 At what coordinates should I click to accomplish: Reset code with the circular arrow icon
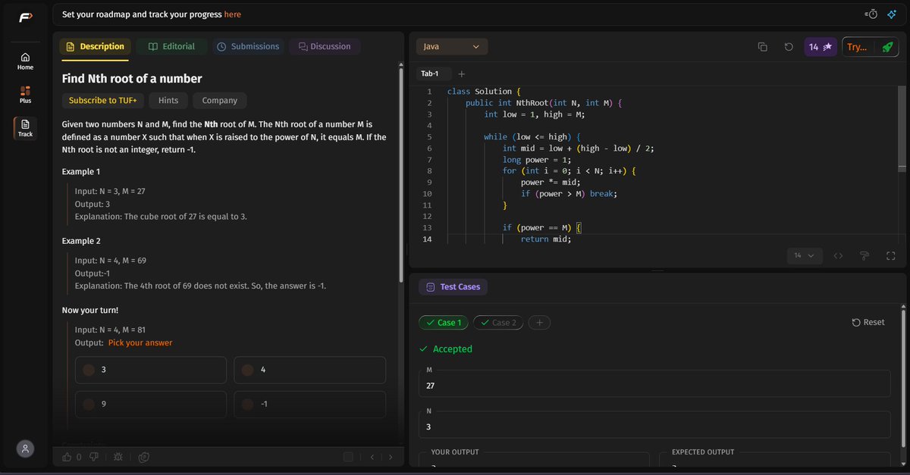789,47
